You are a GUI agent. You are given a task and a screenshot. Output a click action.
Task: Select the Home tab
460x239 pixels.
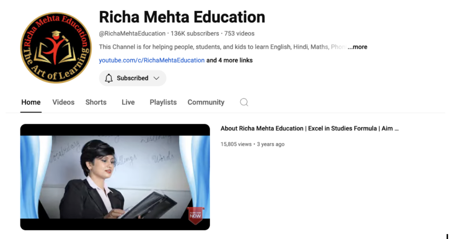pyautogui.click(x=31, y=102)
